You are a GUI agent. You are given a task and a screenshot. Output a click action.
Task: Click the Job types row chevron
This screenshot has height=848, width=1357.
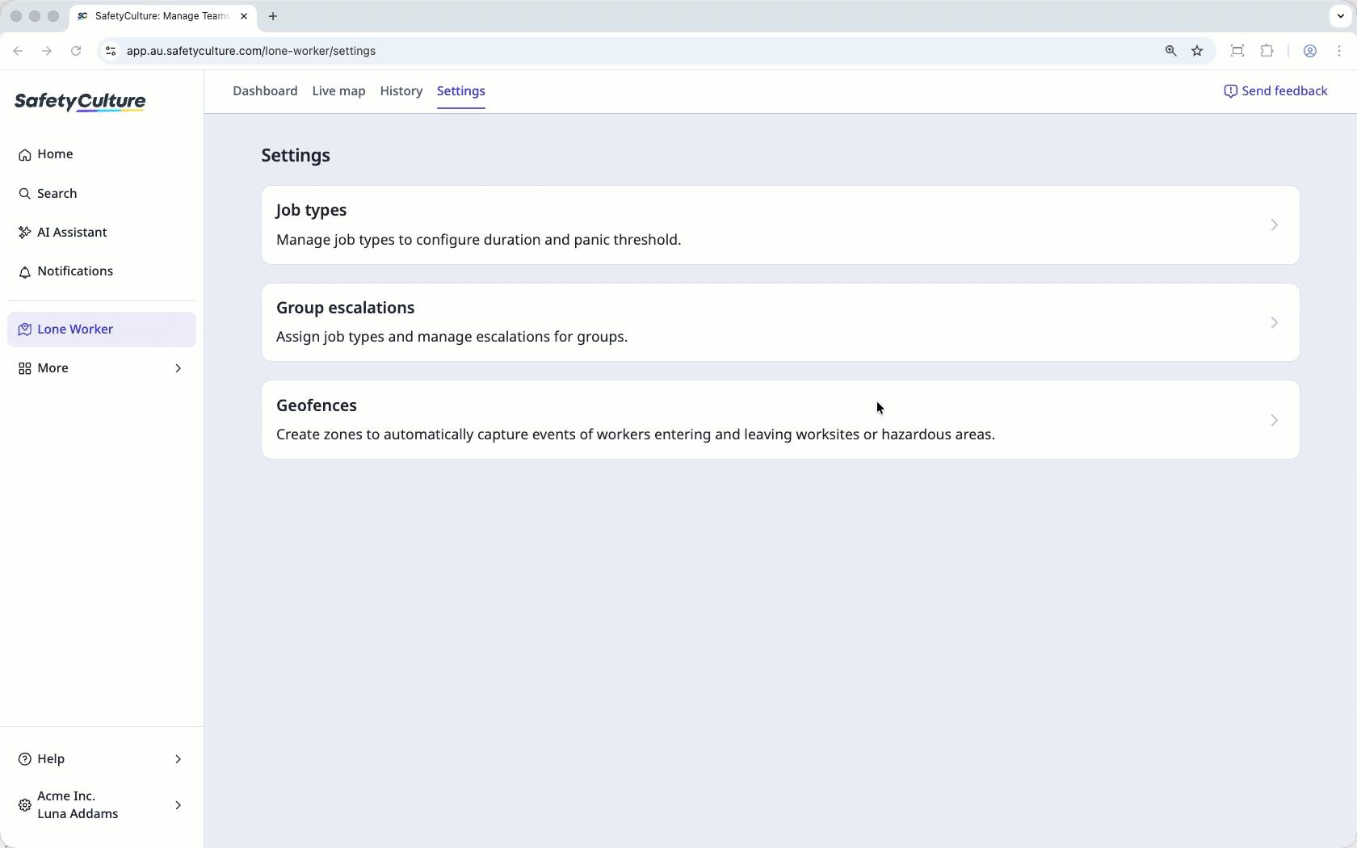click(1275, 225)
